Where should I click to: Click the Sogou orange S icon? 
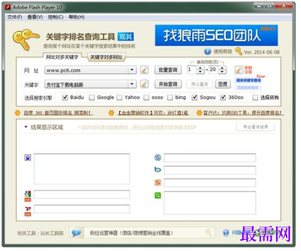(x=158, y=182)
